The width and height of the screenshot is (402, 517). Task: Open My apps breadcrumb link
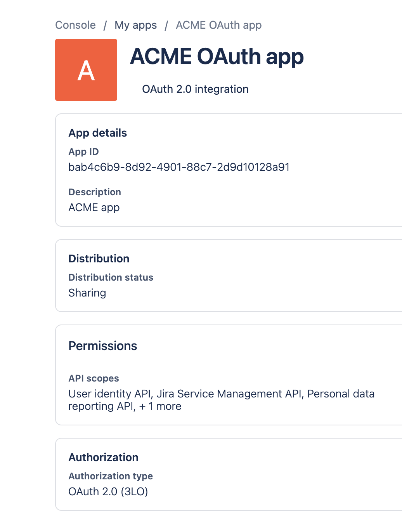point(135,25)
